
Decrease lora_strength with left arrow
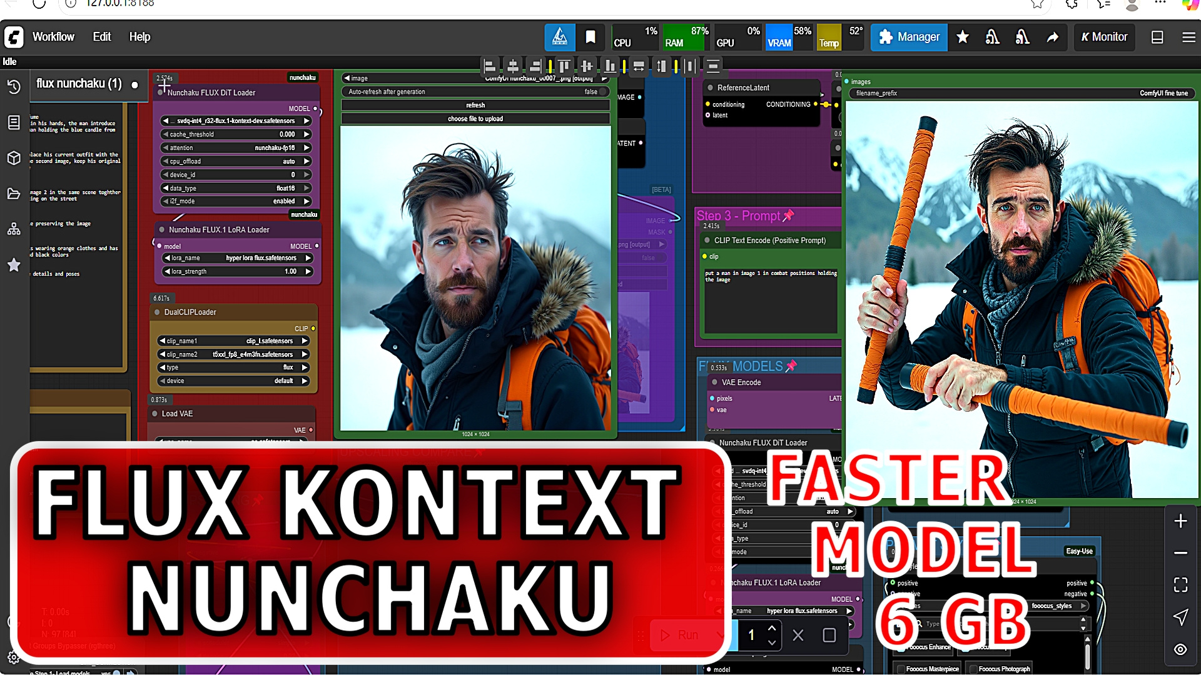tap(167, 272)
